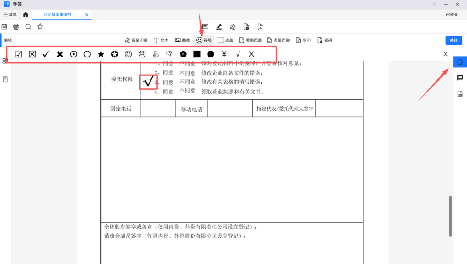
Task: Insert the checked box symbol
Action: pyautogui.click(x=19, y=54)
